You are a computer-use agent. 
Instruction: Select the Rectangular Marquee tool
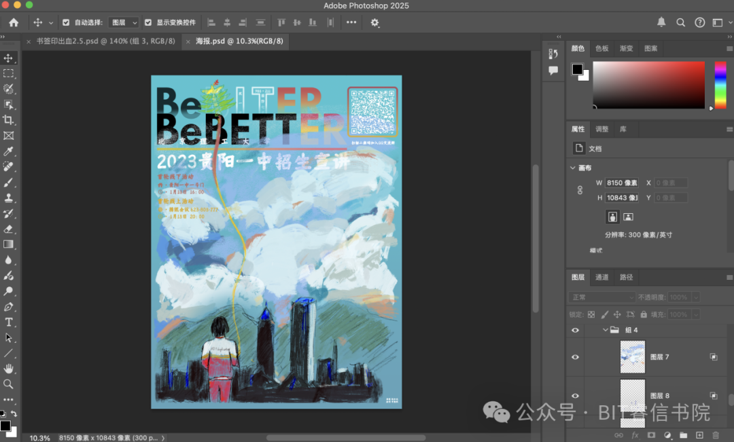click(x=8, y=73)
